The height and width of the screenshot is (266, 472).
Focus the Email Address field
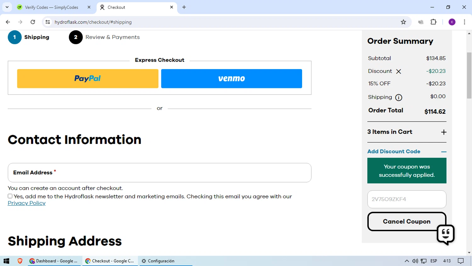tap(160, 173)
